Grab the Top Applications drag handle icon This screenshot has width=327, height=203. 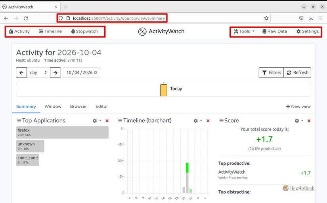(x=19, y=121)
